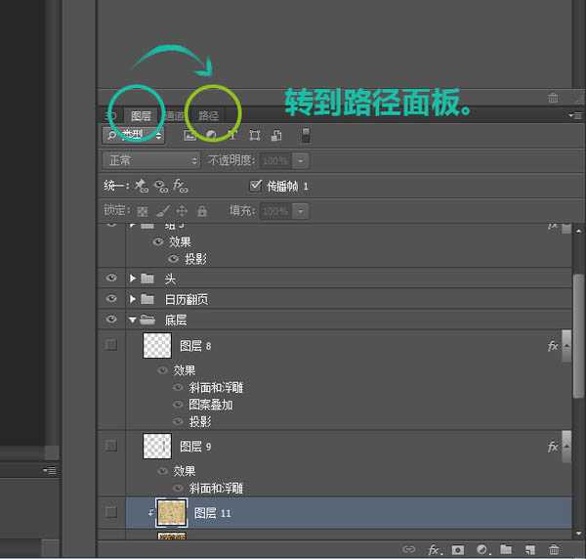Expand the 头 group
586x559 pixels.
coord(132,279)
